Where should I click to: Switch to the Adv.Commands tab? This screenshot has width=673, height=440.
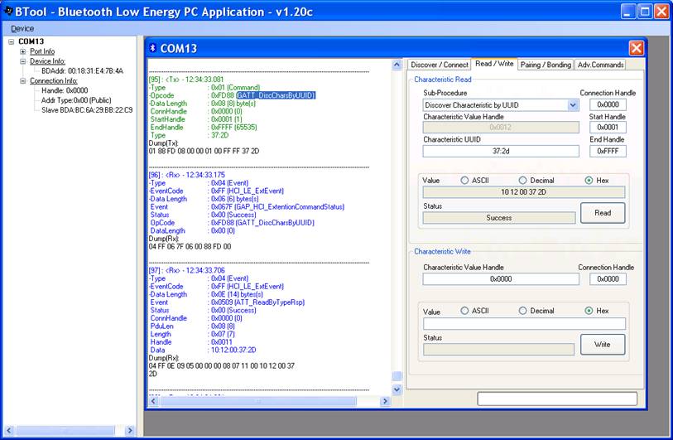(600, 65)
